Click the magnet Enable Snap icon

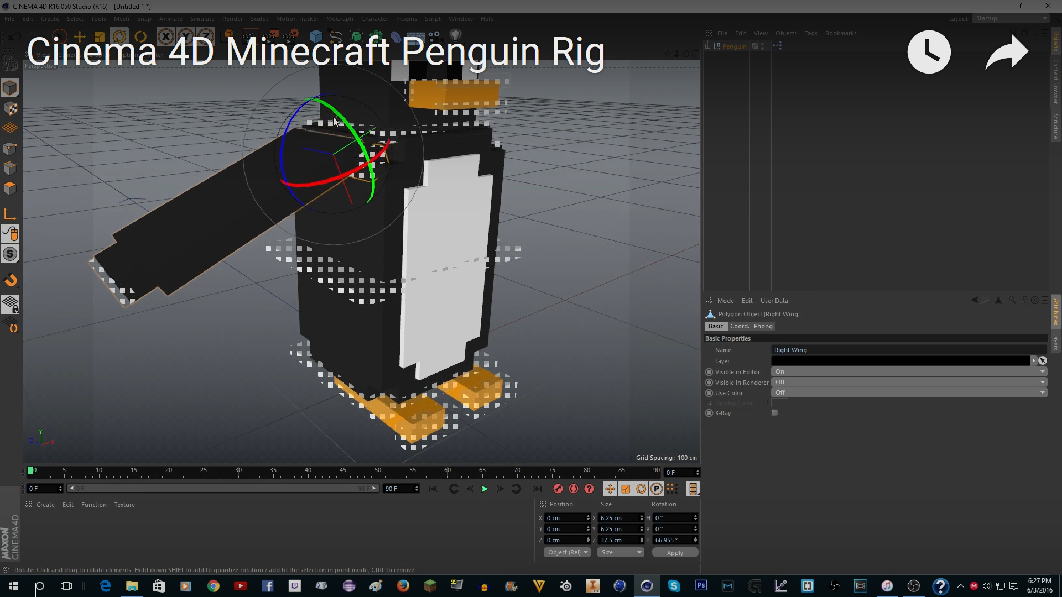[x=10, y=280]
